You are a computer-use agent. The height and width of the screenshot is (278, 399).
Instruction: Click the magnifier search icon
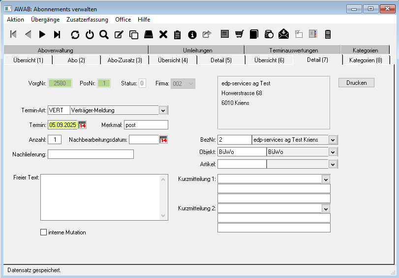coord(104,34)
